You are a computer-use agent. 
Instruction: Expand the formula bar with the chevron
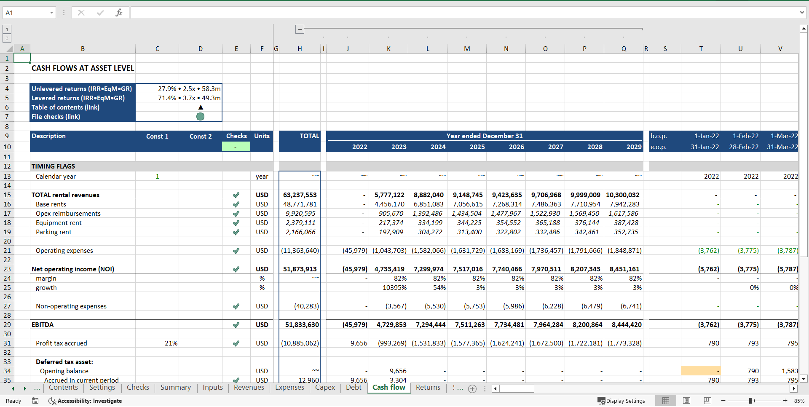[x=802, y=13]
